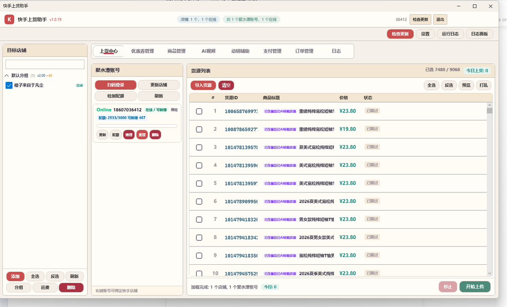Tick the checkbox for source row 1
507x307 pixels.
(199, 112)
